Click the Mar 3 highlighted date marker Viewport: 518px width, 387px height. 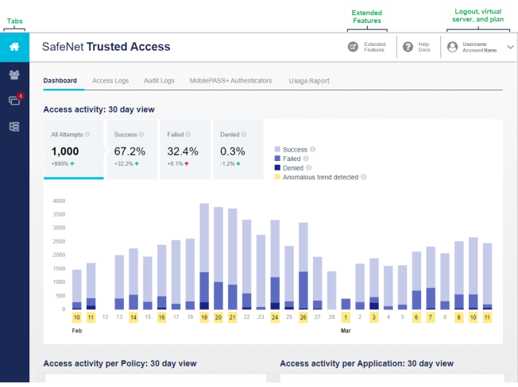[x=374, y=317]
